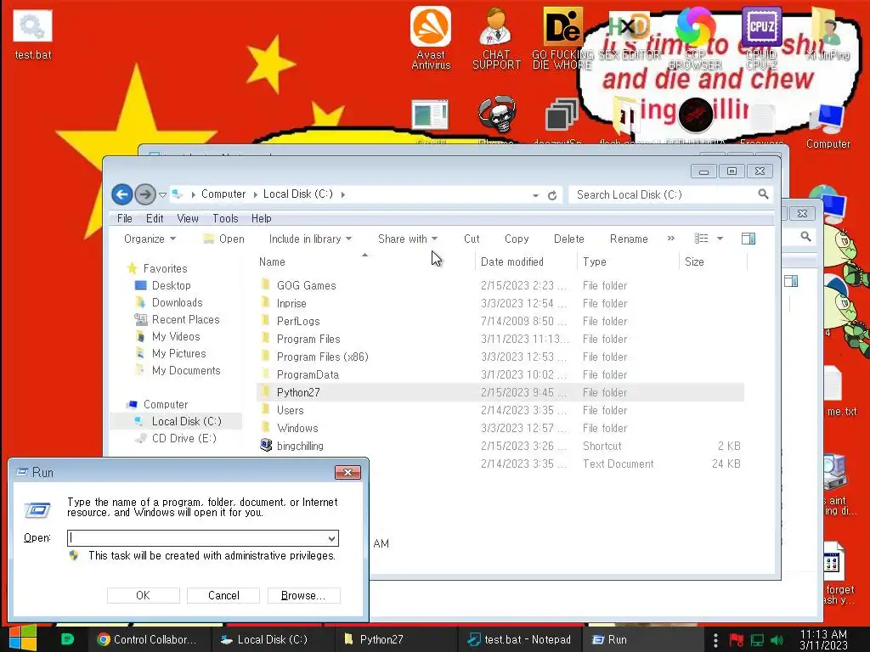Switch to the Control Collabor... taskbar item

coord(148,639)
